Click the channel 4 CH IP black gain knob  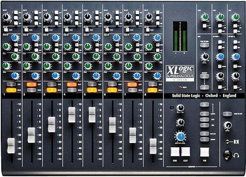click(68, 17)
